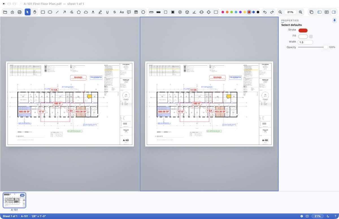The image size is (339, 219).
Task: Unpin the Properties panel
Action: pyautogui.click(x=334, y=20)
